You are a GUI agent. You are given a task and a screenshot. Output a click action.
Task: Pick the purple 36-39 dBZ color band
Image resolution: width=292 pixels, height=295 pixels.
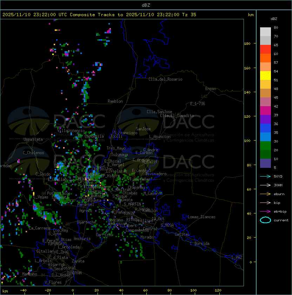[265, 119]
